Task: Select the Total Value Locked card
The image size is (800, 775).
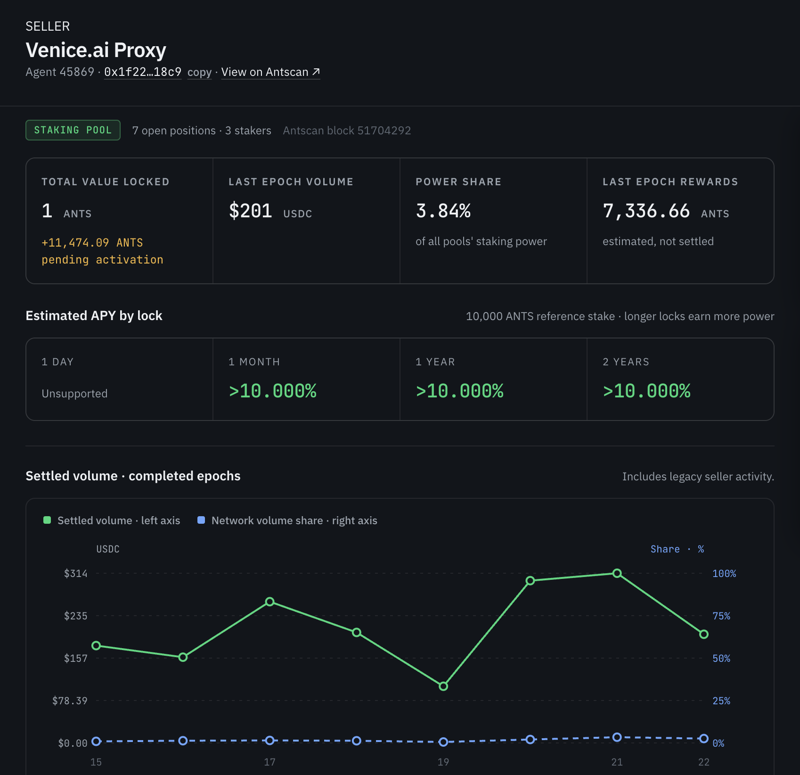Action: [120, 221]
